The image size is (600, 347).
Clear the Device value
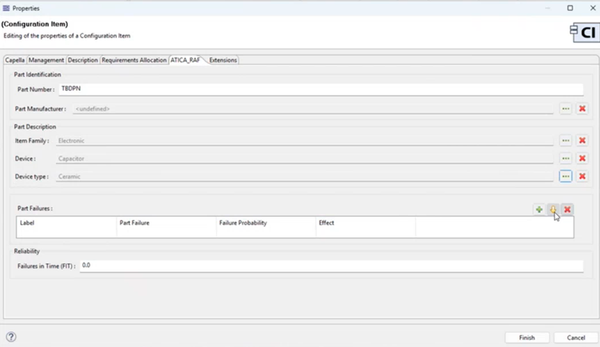[x=582, y=159]
